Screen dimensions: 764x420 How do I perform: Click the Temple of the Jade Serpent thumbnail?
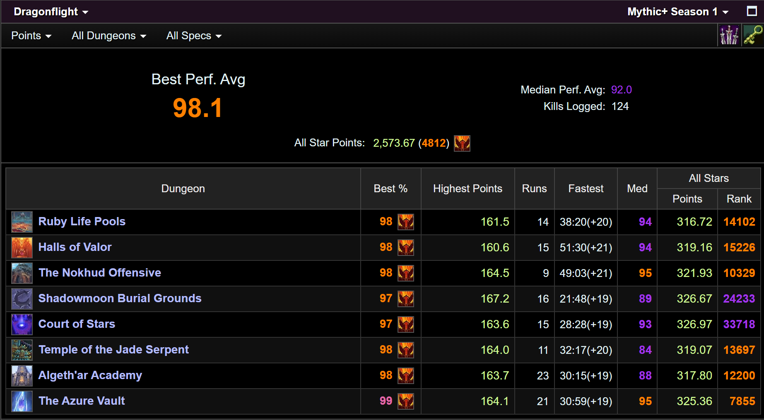click(22, 350)
